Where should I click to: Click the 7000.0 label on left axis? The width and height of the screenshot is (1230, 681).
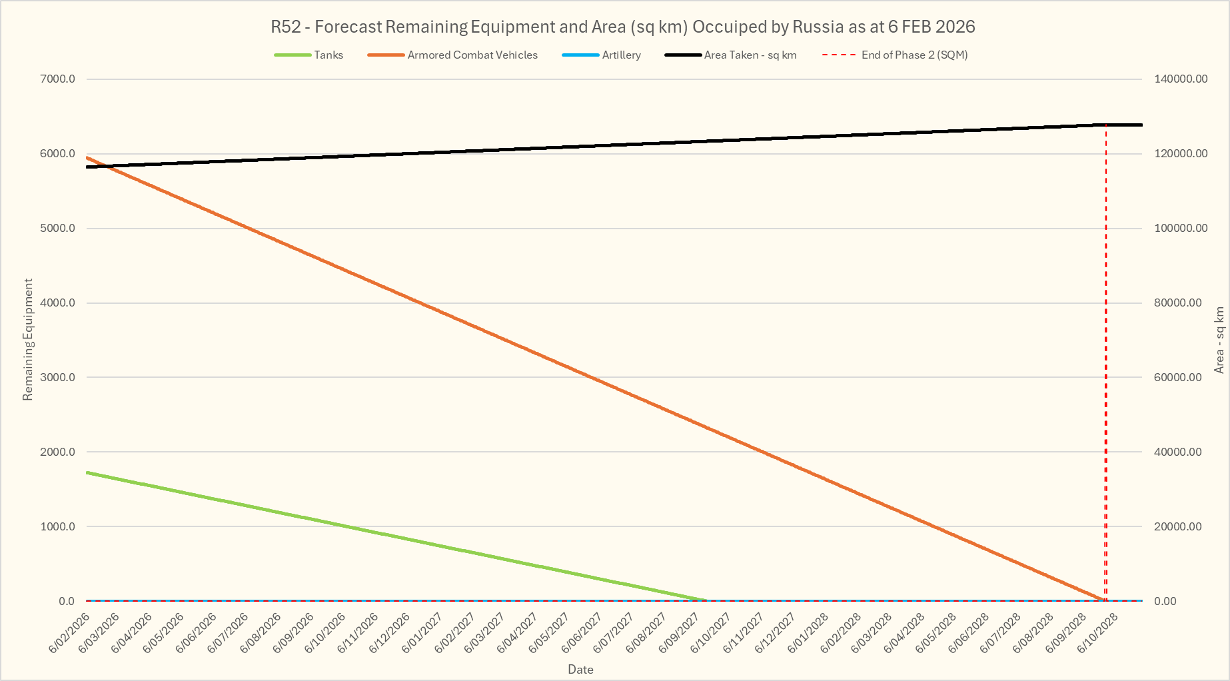tap(58, 79)
